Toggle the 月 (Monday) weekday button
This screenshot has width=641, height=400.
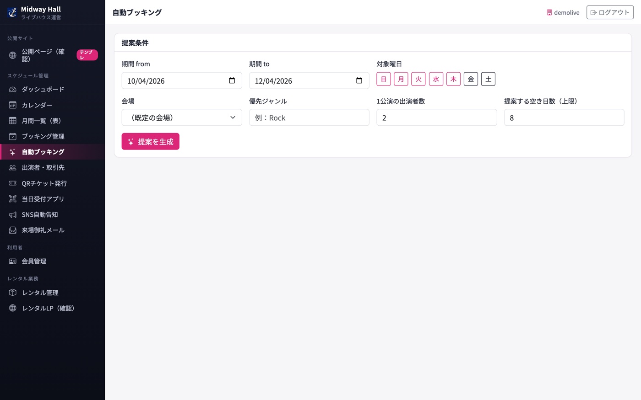click(x=401, y=79)
